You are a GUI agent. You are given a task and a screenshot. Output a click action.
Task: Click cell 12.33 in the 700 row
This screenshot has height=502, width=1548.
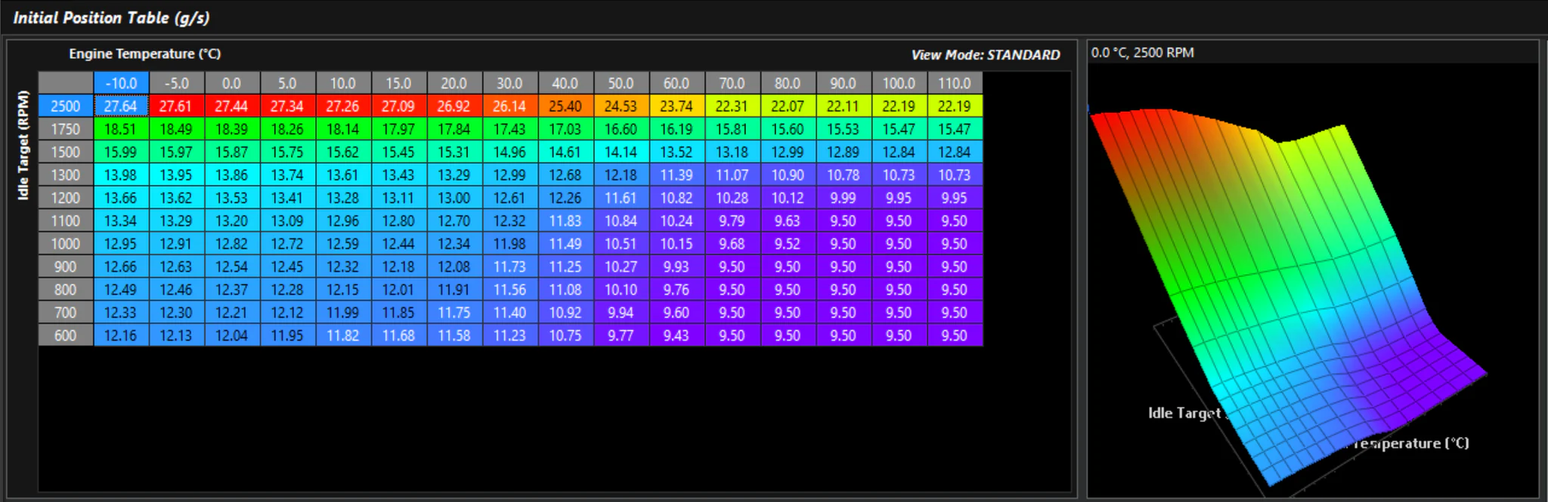(121, 313)
